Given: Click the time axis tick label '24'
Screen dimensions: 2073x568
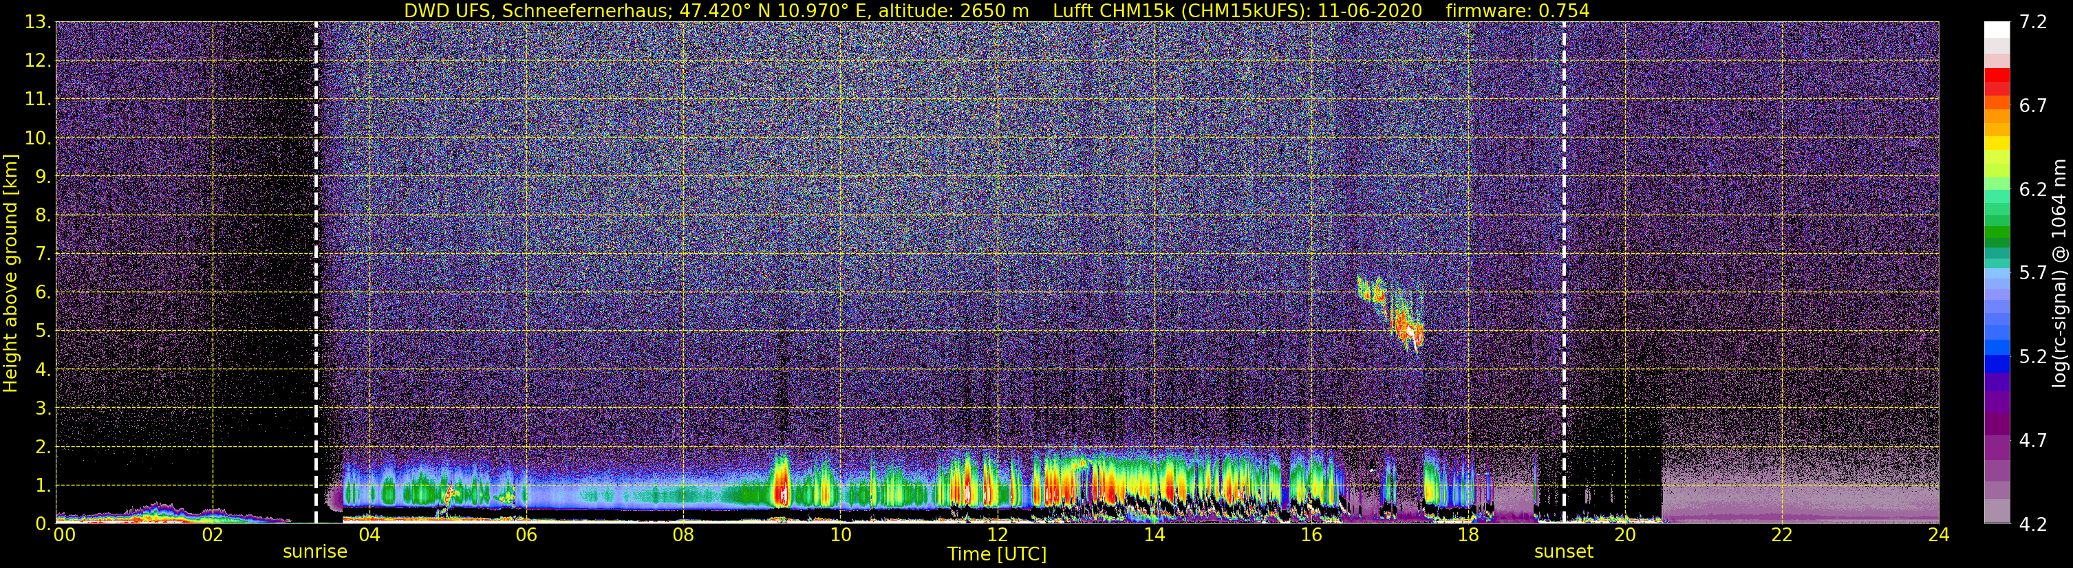Looking at the screenshot, I should [1939, 535].
